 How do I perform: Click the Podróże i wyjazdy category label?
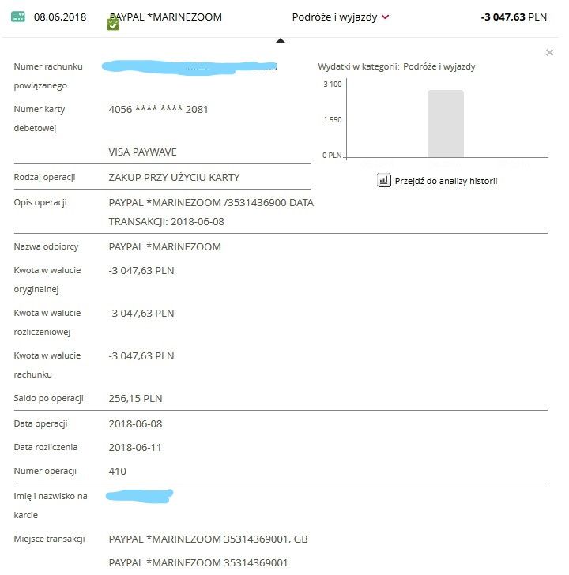coord(334,17)
